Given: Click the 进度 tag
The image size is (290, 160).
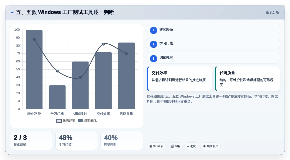Looking at the screenshot, I should point(191,146).
